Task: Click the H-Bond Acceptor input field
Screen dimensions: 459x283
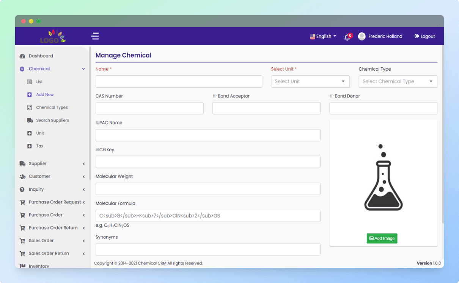Action: 266,108
